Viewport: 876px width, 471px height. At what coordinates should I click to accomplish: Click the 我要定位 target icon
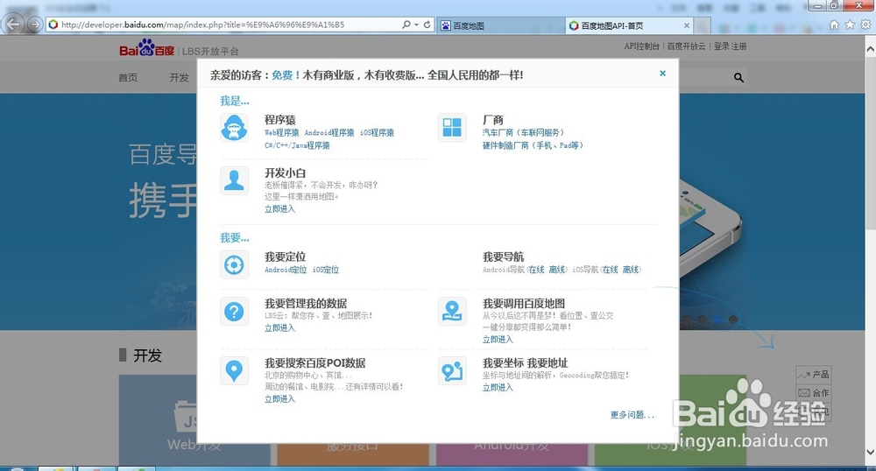(234, 264)
